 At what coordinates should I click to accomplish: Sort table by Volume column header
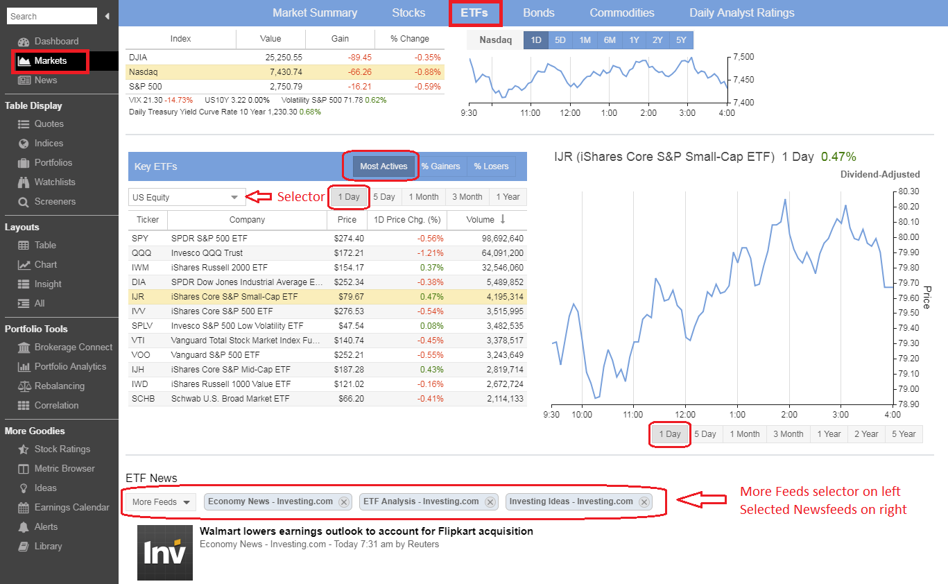click(x=486, y=220)
